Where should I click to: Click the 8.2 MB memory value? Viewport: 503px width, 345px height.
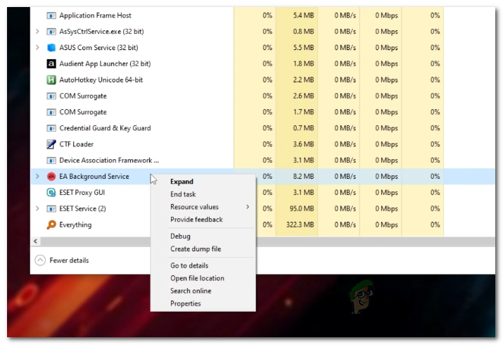click(x=303, y=176)
